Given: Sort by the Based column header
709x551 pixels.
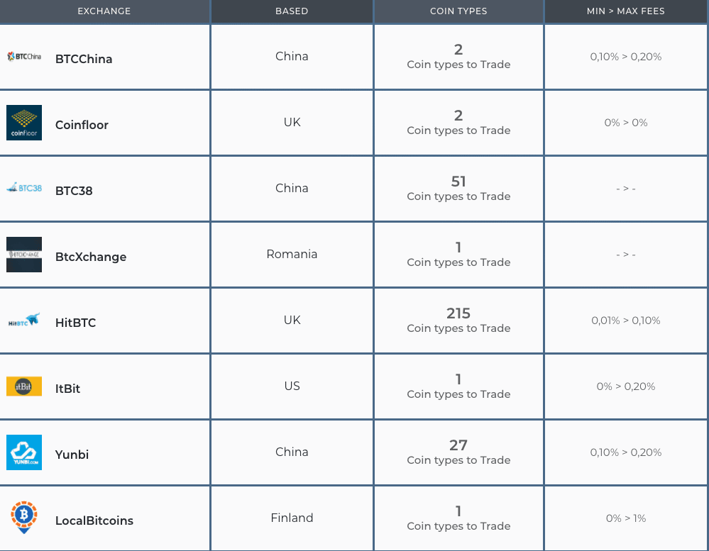Looking at the screenshot, I should [292, 11].
